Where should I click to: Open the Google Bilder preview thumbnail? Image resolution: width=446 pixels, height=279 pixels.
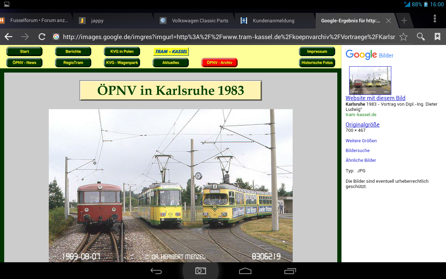coord(370,81)
